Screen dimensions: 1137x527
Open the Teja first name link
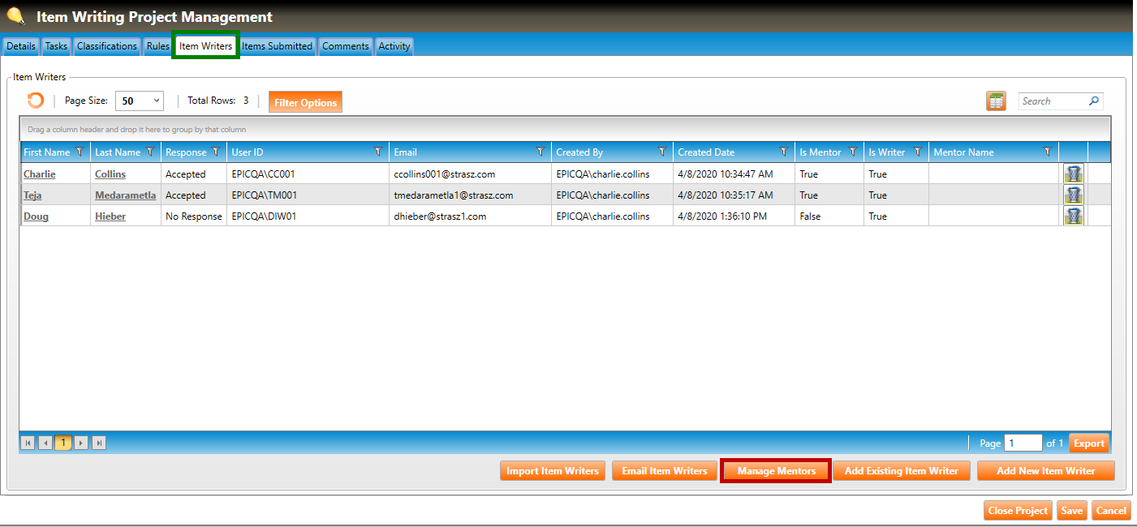(x=32, y=195)
